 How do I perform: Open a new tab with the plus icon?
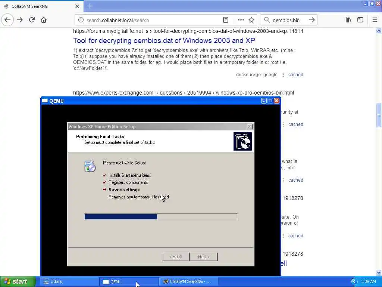coord(90,6)
